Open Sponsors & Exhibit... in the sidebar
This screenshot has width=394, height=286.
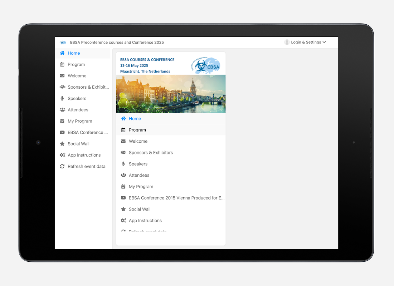pos(83,87)
